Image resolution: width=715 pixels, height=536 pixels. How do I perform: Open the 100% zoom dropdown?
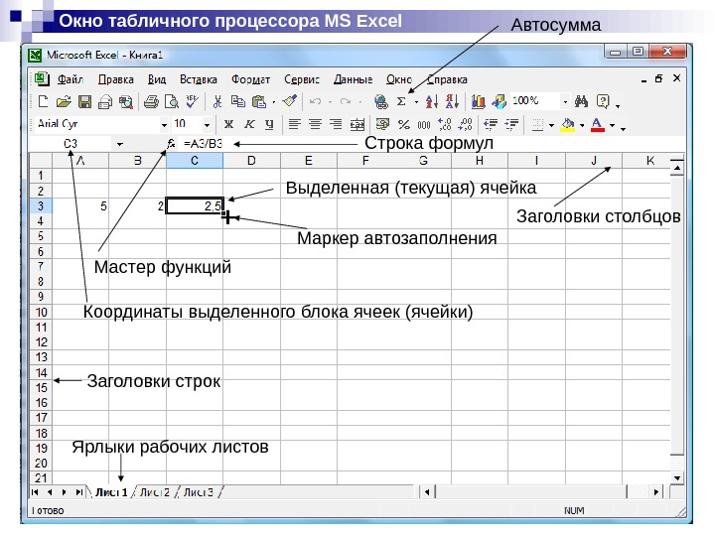pos(565,101)
